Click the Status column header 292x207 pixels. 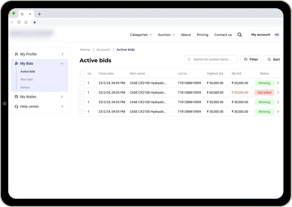(x=264, y=73)
